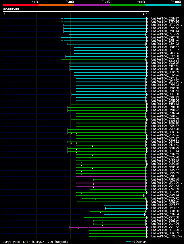
Task: Click the UniRef100_B6TF14 label
Action: tap(165, 151)
